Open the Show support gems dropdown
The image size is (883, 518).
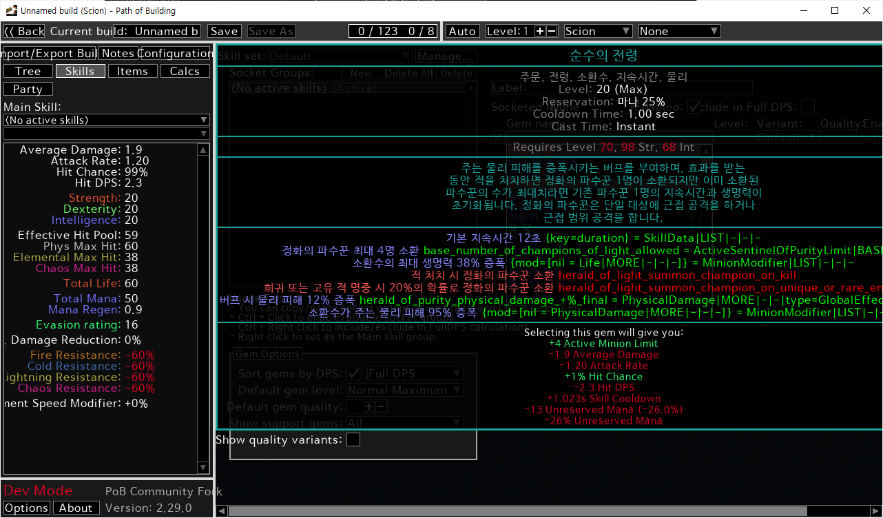pos(404,423)
